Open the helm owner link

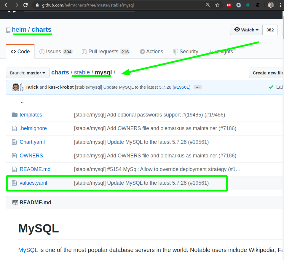[19, 30]
